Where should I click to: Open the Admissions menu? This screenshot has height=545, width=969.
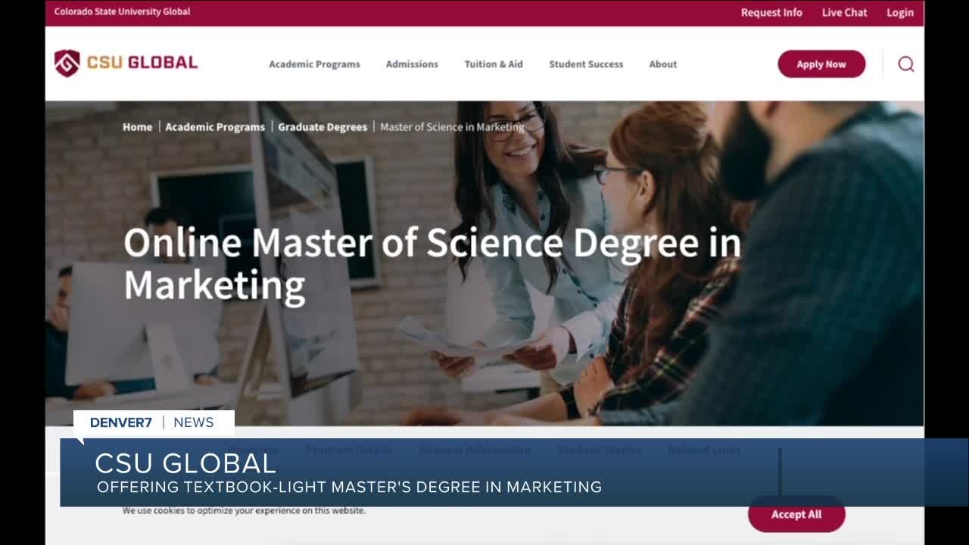[412, 64]
